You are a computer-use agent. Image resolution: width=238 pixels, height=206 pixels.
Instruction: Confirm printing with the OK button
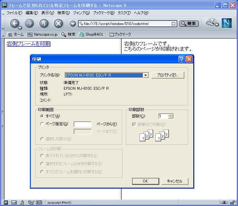point(146,181)
